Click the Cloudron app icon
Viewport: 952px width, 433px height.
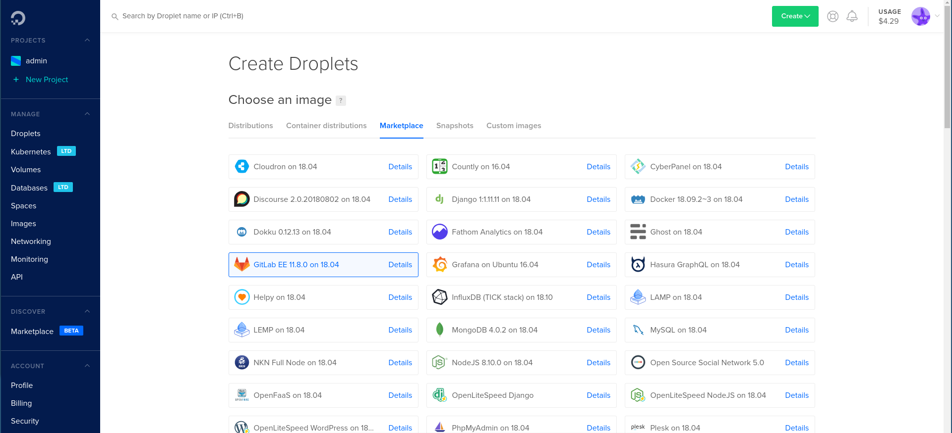pyautogui.click(x=242, y=167)
